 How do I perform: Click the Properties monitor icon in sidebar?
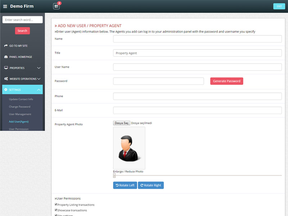[6, 68]
